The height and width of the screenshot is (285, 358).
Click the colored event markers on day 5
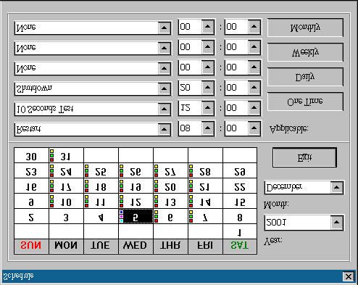pos(121,217)
